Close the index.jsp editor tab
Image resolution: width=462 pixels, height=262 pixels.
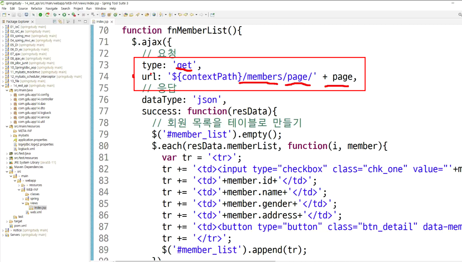112,22
